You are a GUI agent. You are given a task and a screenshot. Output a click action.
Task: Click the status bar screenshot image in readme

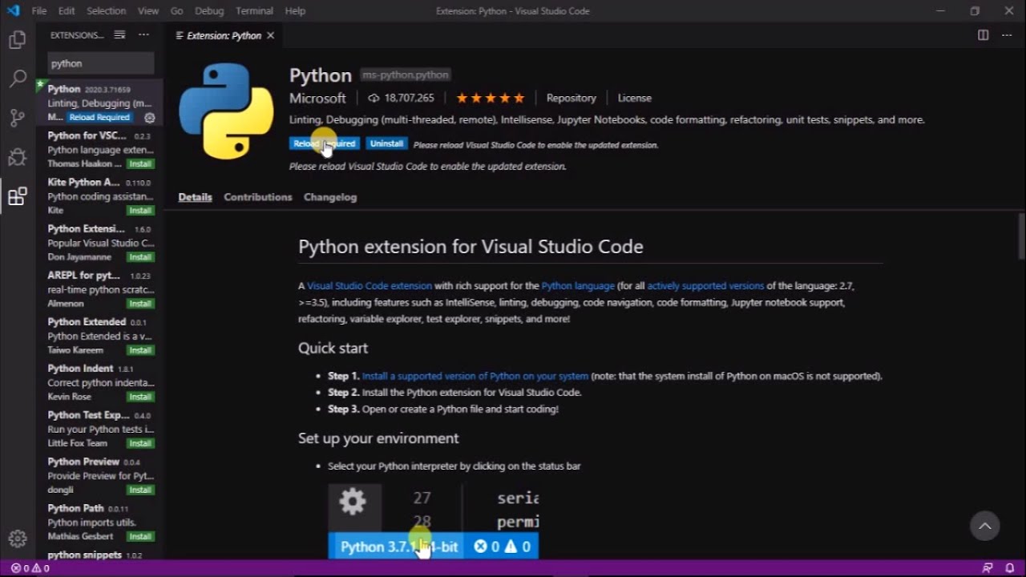[x=433, y=520]
